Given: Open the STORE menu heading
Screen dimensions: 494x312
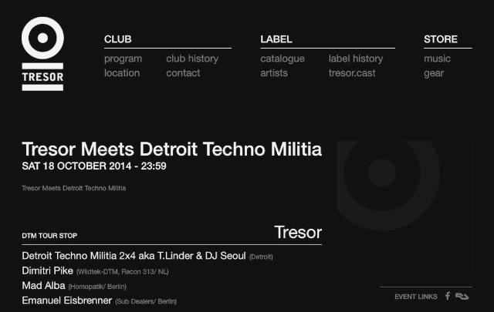Looking at the screenshot, I should [x=441, y=39].
